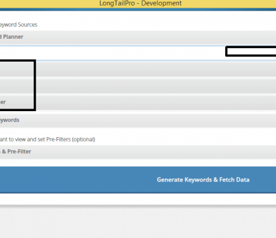Expand the row ending in 'ywords'
Image resolution: width=276 pixels, height=238 pixels.
pos(138,120)
